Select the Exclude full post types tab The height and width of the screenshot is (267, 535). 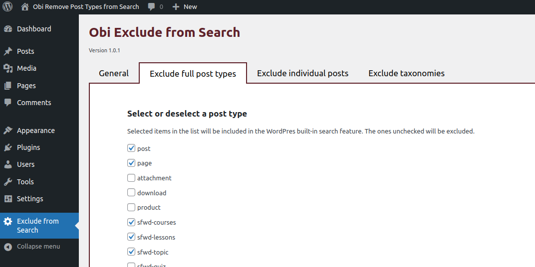tap(193, 74)
